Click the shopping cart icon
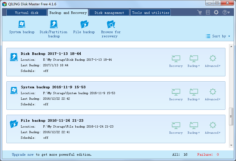This screenshot has height=161, width=236. coord(199,12)
